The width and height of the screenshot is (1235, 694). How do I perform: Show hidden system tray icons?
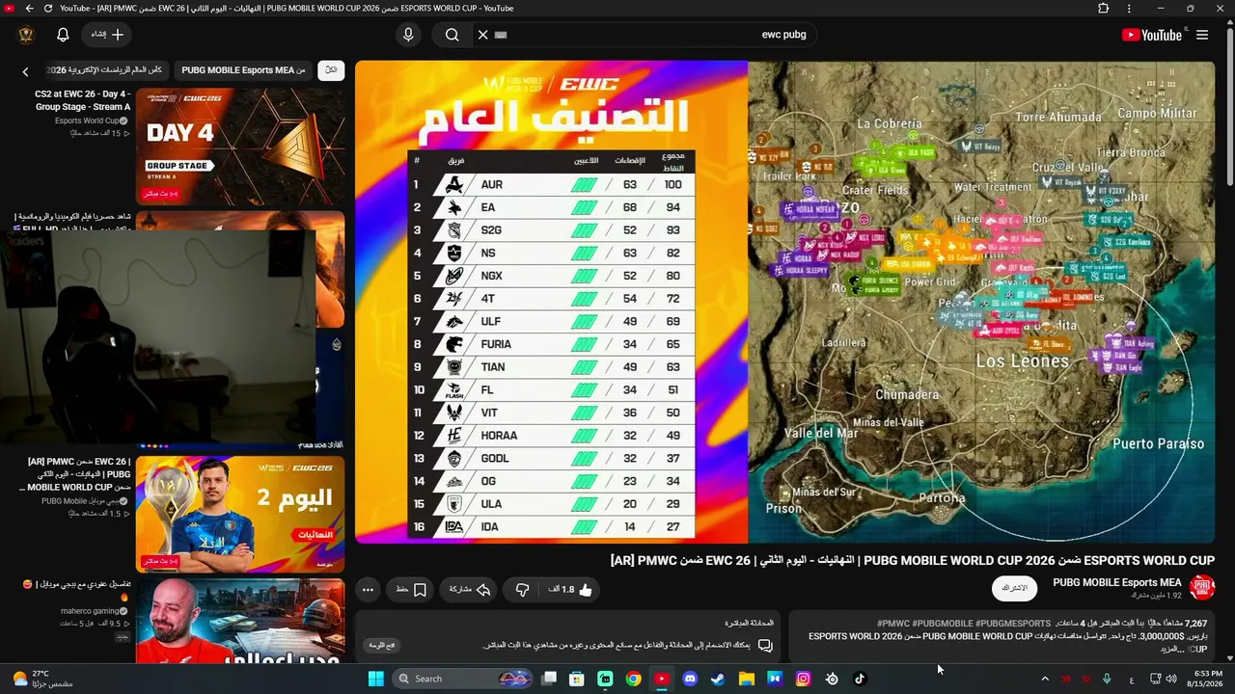pos(1045,679)
